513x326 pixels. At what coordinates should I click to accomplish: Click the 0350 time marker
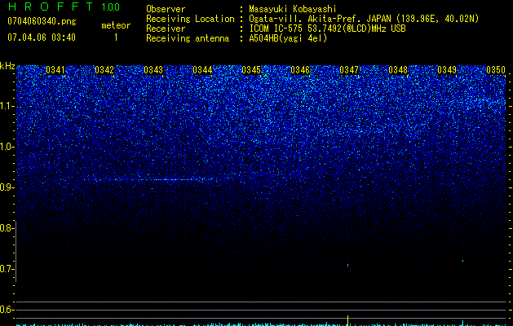point(496,70)
